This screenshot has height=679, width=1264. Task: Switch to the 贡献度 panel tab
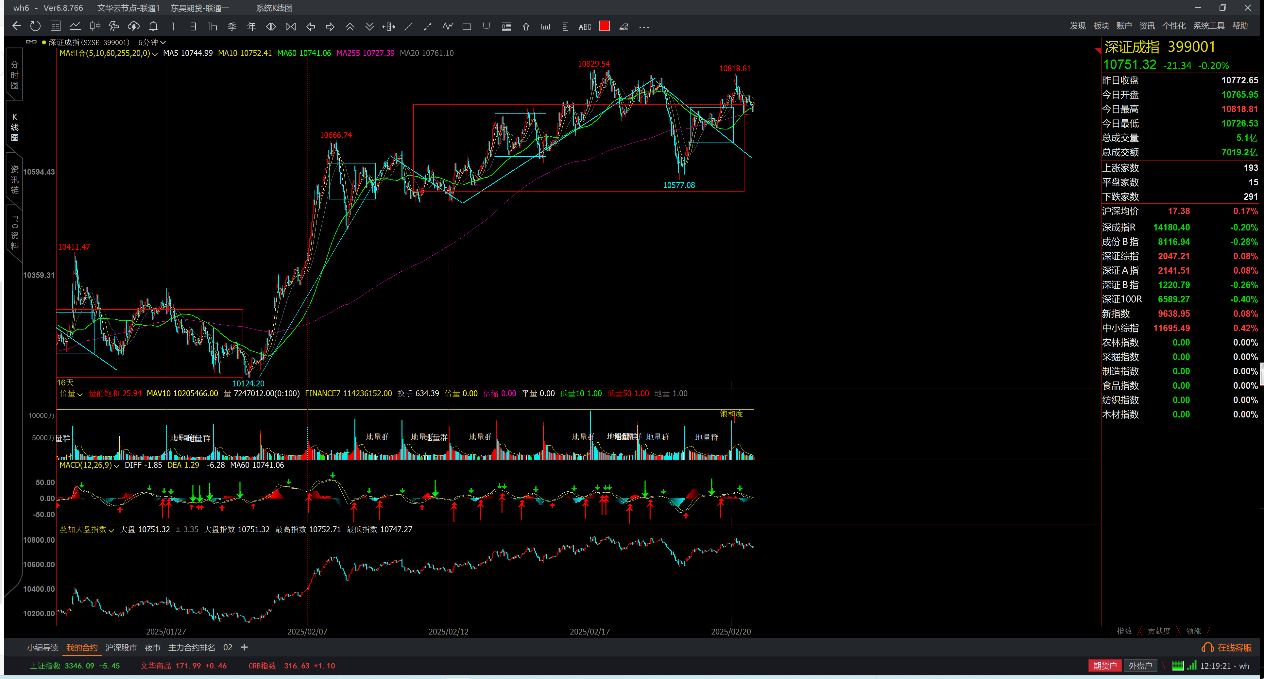coord(1159,631)
